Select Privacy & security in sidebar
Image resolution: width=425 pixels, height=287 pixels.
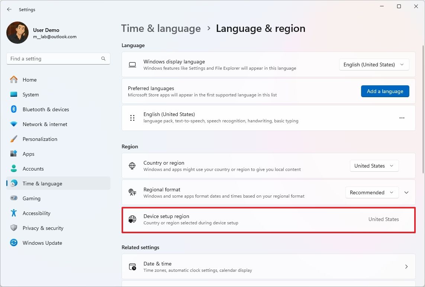pyautogui.click(x=43, y=228)
